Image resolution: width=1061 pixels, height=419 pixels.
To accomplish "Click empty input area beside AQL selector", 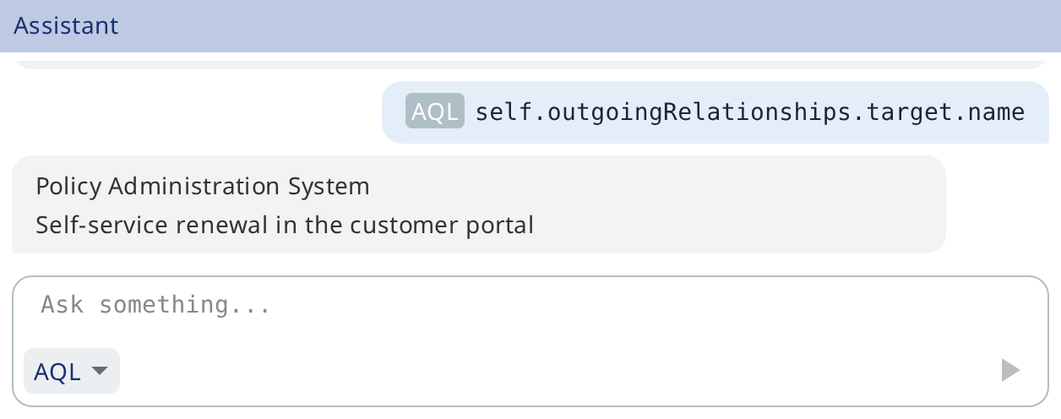I will (x=558, y=371).
